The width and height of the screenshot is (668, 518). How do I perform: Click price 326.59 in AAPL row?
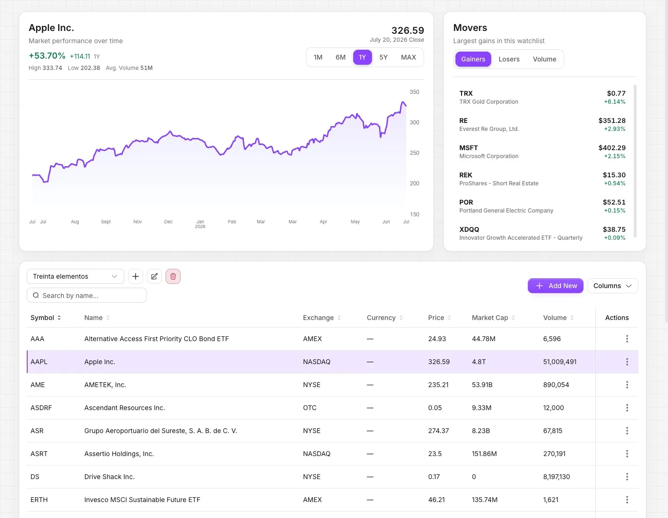pyautogui.click(x=439, y=362)
